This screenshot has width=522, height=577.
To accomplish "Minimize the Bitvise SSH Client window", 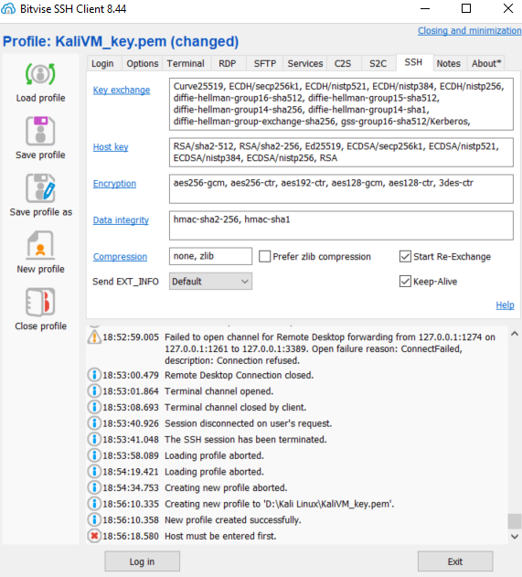I will 425,8.
